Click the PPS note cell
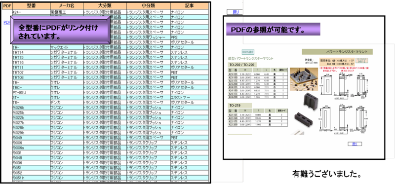Screen dimensions: 395x184 coord(190,37)
